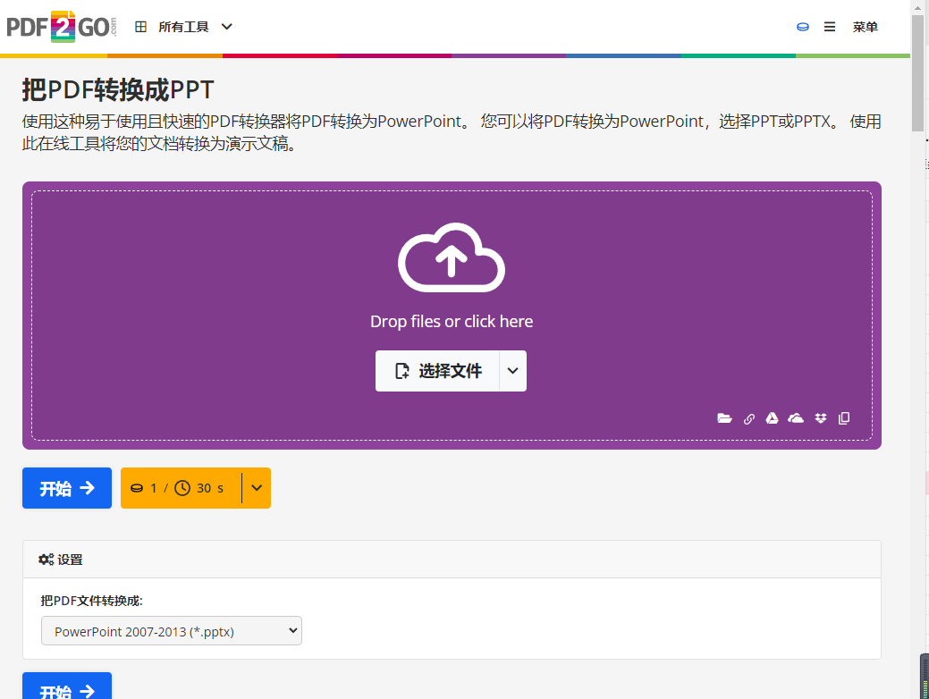Image resolution: width=929 pixels, height=699 pixels.
Task: Expand the 选择文件 source dropdown arrow
Action: click(513, 371)
